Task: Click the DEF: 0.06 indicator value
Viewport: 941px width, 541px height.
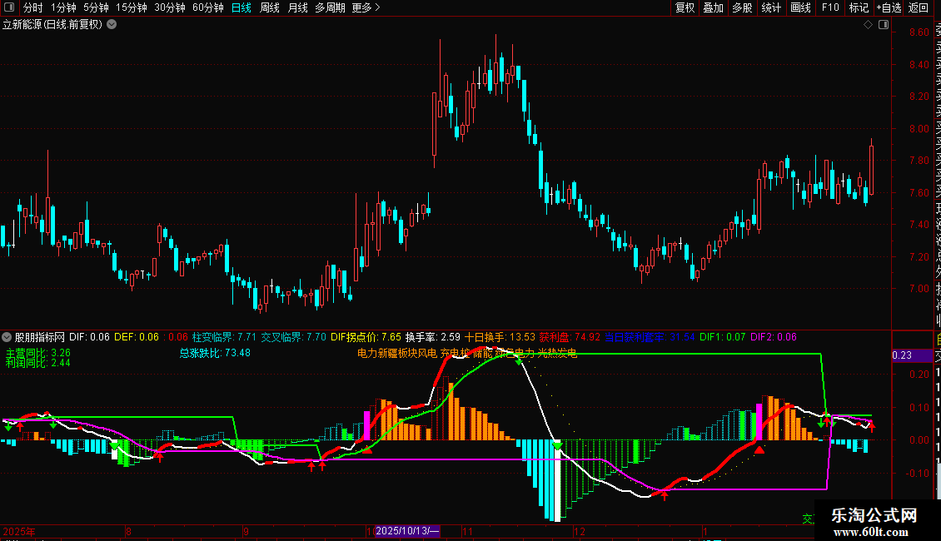Action: [137, 337]
